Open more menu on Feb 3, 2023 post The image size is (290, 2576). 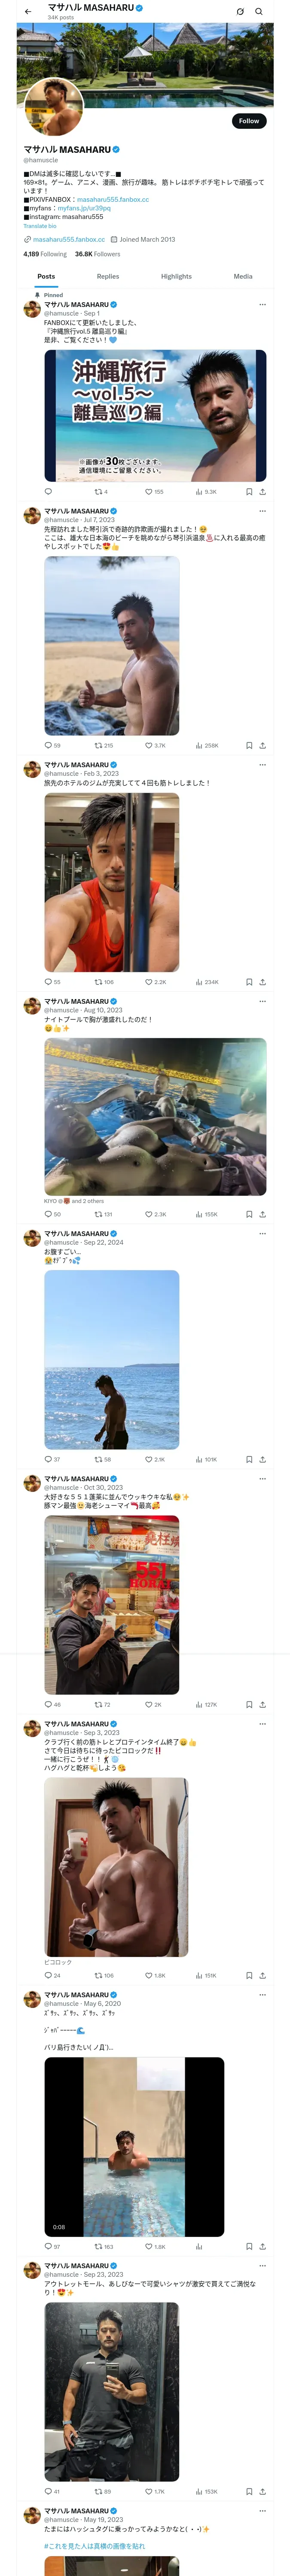coord(262,764)
